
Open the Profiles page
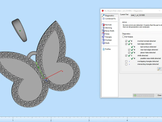tap(107, 49)
